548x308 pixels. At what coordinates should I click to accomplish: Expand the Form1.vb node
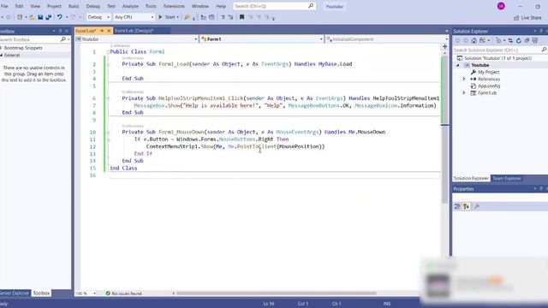point(464,93)
